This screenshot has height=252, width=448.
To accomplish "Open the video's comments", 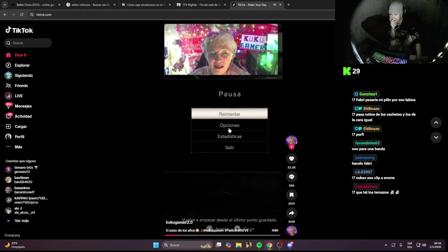I will point(292,177).
